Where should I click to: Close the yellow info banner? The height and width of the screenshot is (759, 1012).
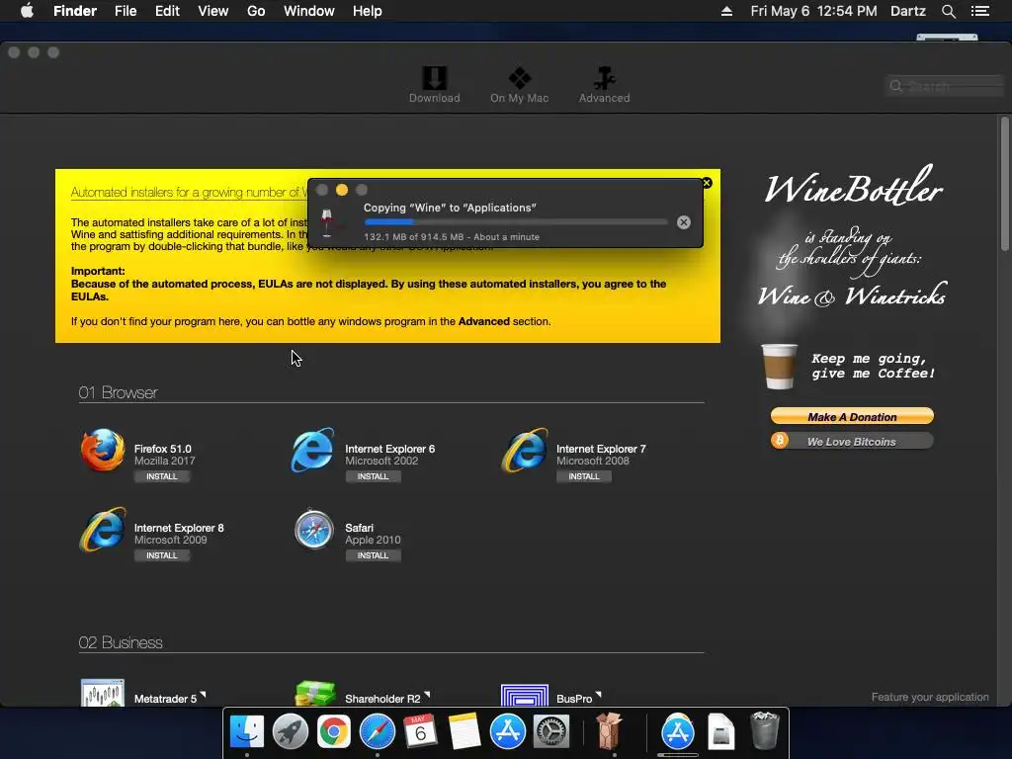click(x=707, y=183)
